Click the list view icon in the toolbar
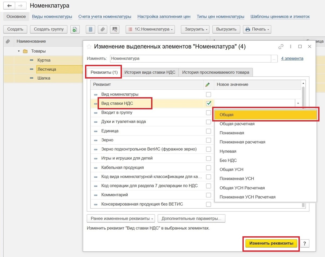This screenshot has height=257, width=325. 90,29
